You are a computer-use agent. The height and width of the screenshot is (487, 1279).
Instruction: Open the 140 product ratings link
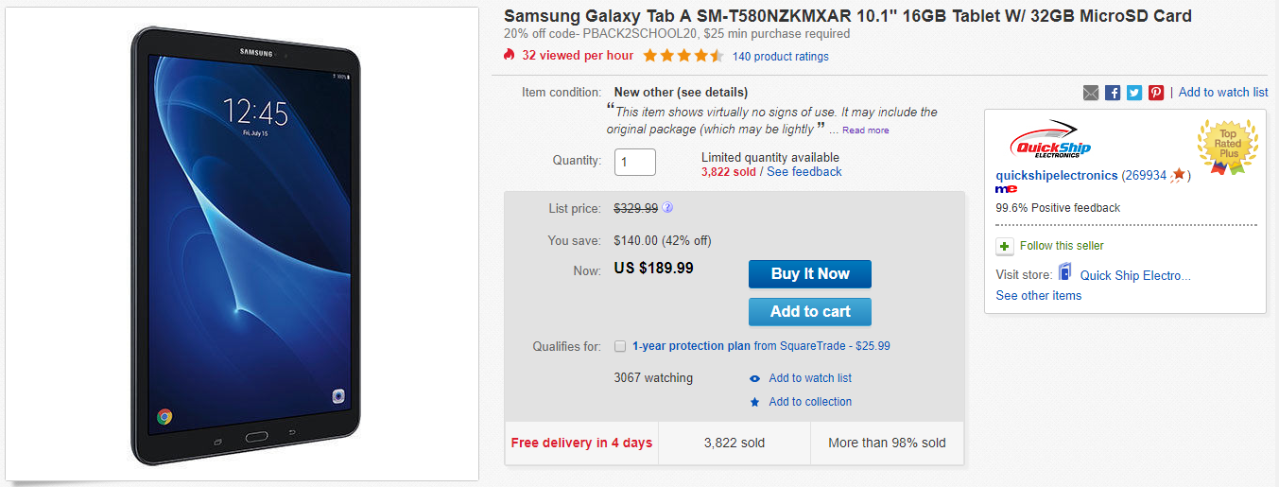click(x=780, y=57)
